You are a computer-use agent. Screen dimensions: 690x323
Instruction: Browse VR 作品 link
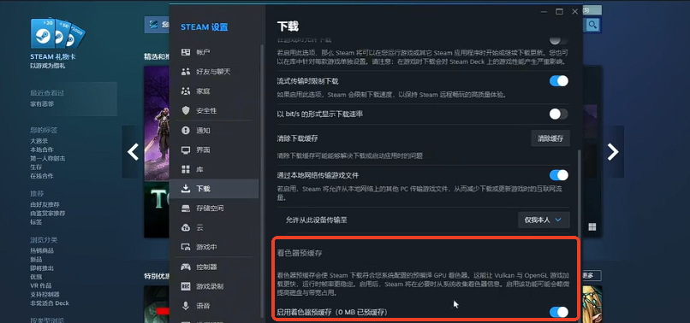pyautogui.click(x=40, y=285)
